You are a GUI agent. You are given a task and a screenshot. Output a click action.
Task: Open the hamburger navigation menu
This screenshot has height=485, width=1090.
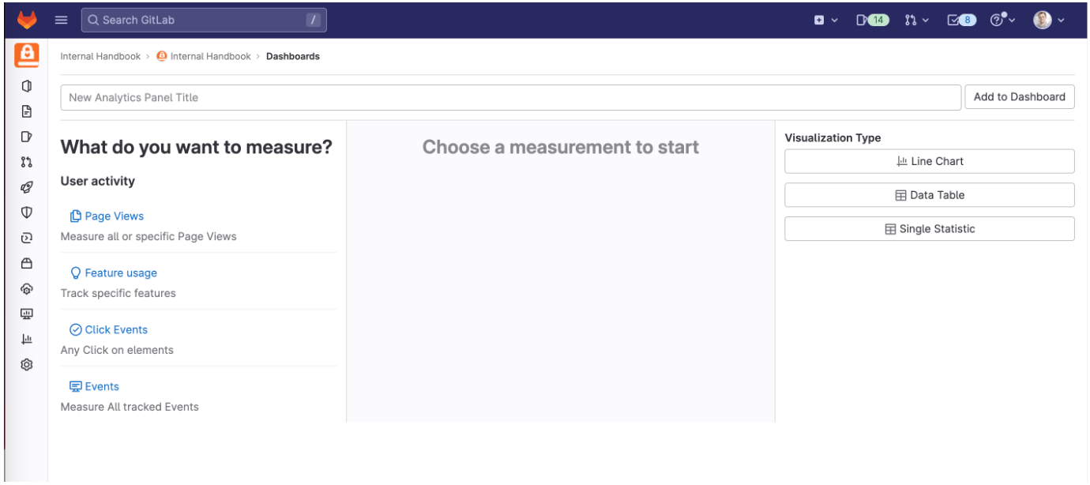coord(61,19)
